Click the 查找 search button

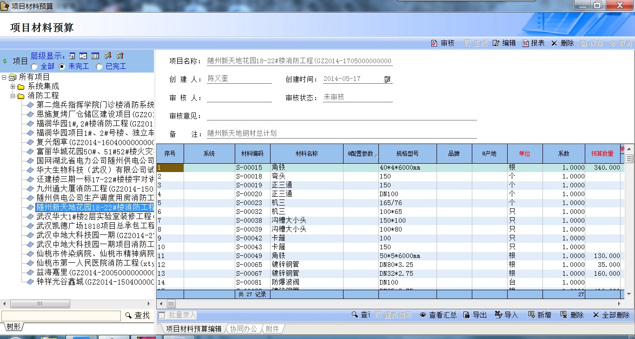point(138,316)
